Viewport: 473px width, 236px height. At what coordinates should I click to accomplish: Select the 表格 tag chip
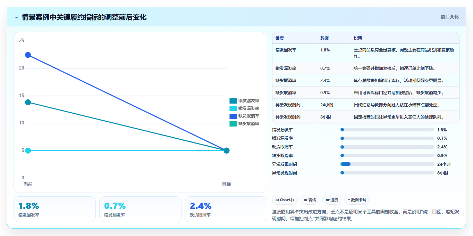tap(310, 200)
